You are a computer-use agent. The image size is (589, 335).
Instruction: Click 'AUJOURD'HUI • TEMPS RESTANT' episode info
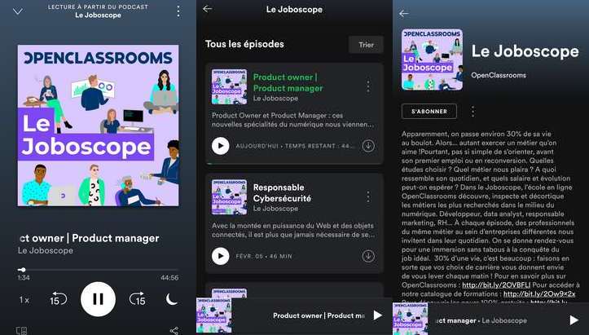click(295, 146)
